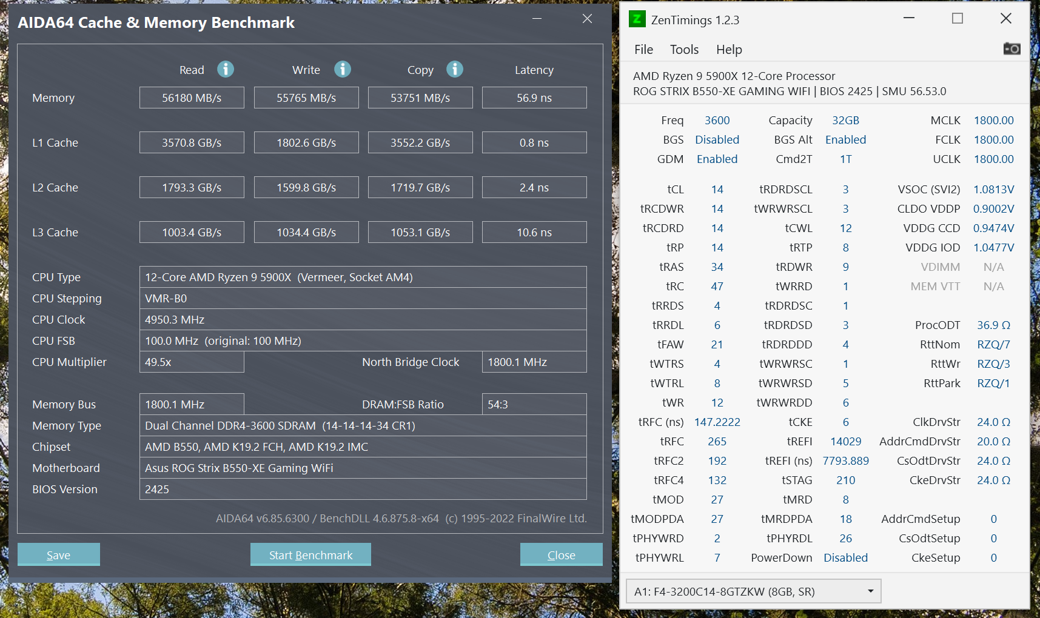Click the BGS Disabled value
The height and width of the screenshot is (618, 1040).
coord(717,140)
